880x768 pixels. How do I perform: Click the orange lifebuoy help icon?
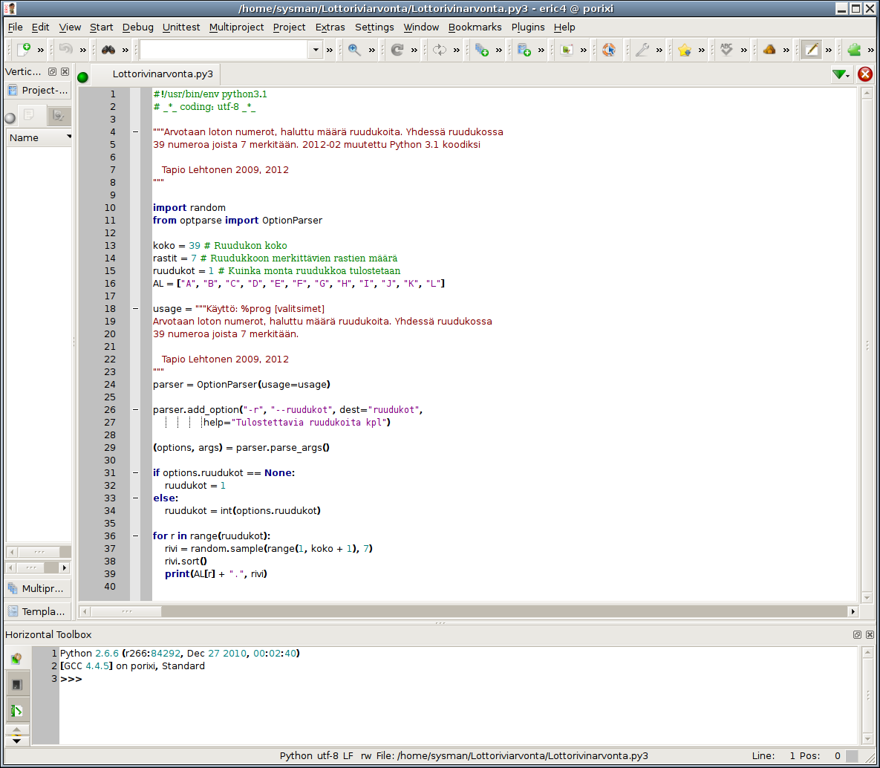pyautogui.click(x=608, y=50)
